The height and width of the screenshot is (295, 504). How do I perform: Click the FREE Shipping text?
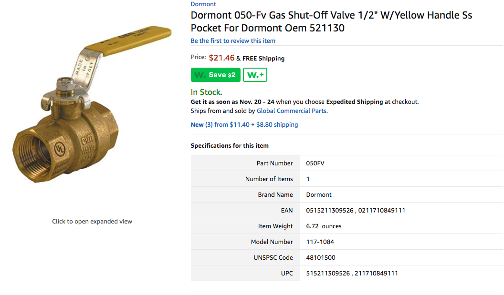click(263, 58)
